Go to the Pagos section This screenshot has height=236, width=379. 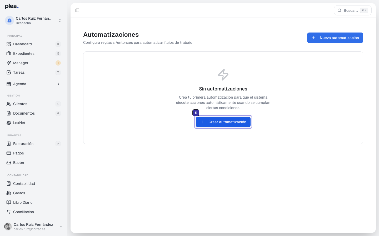[18, 153]
